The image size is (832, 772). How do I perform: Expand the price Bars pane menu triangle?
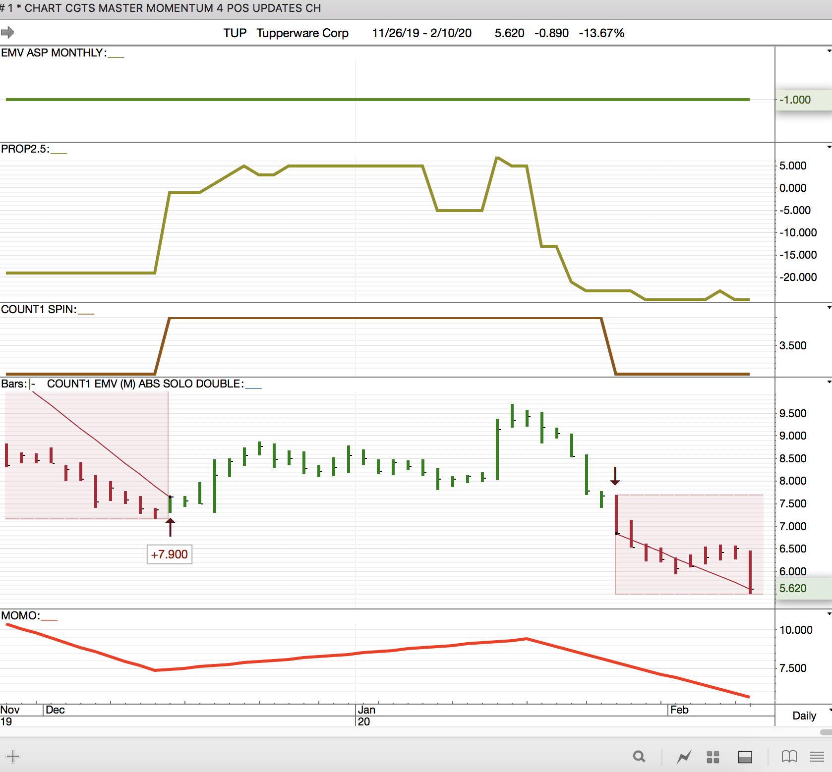coord(829,382)
